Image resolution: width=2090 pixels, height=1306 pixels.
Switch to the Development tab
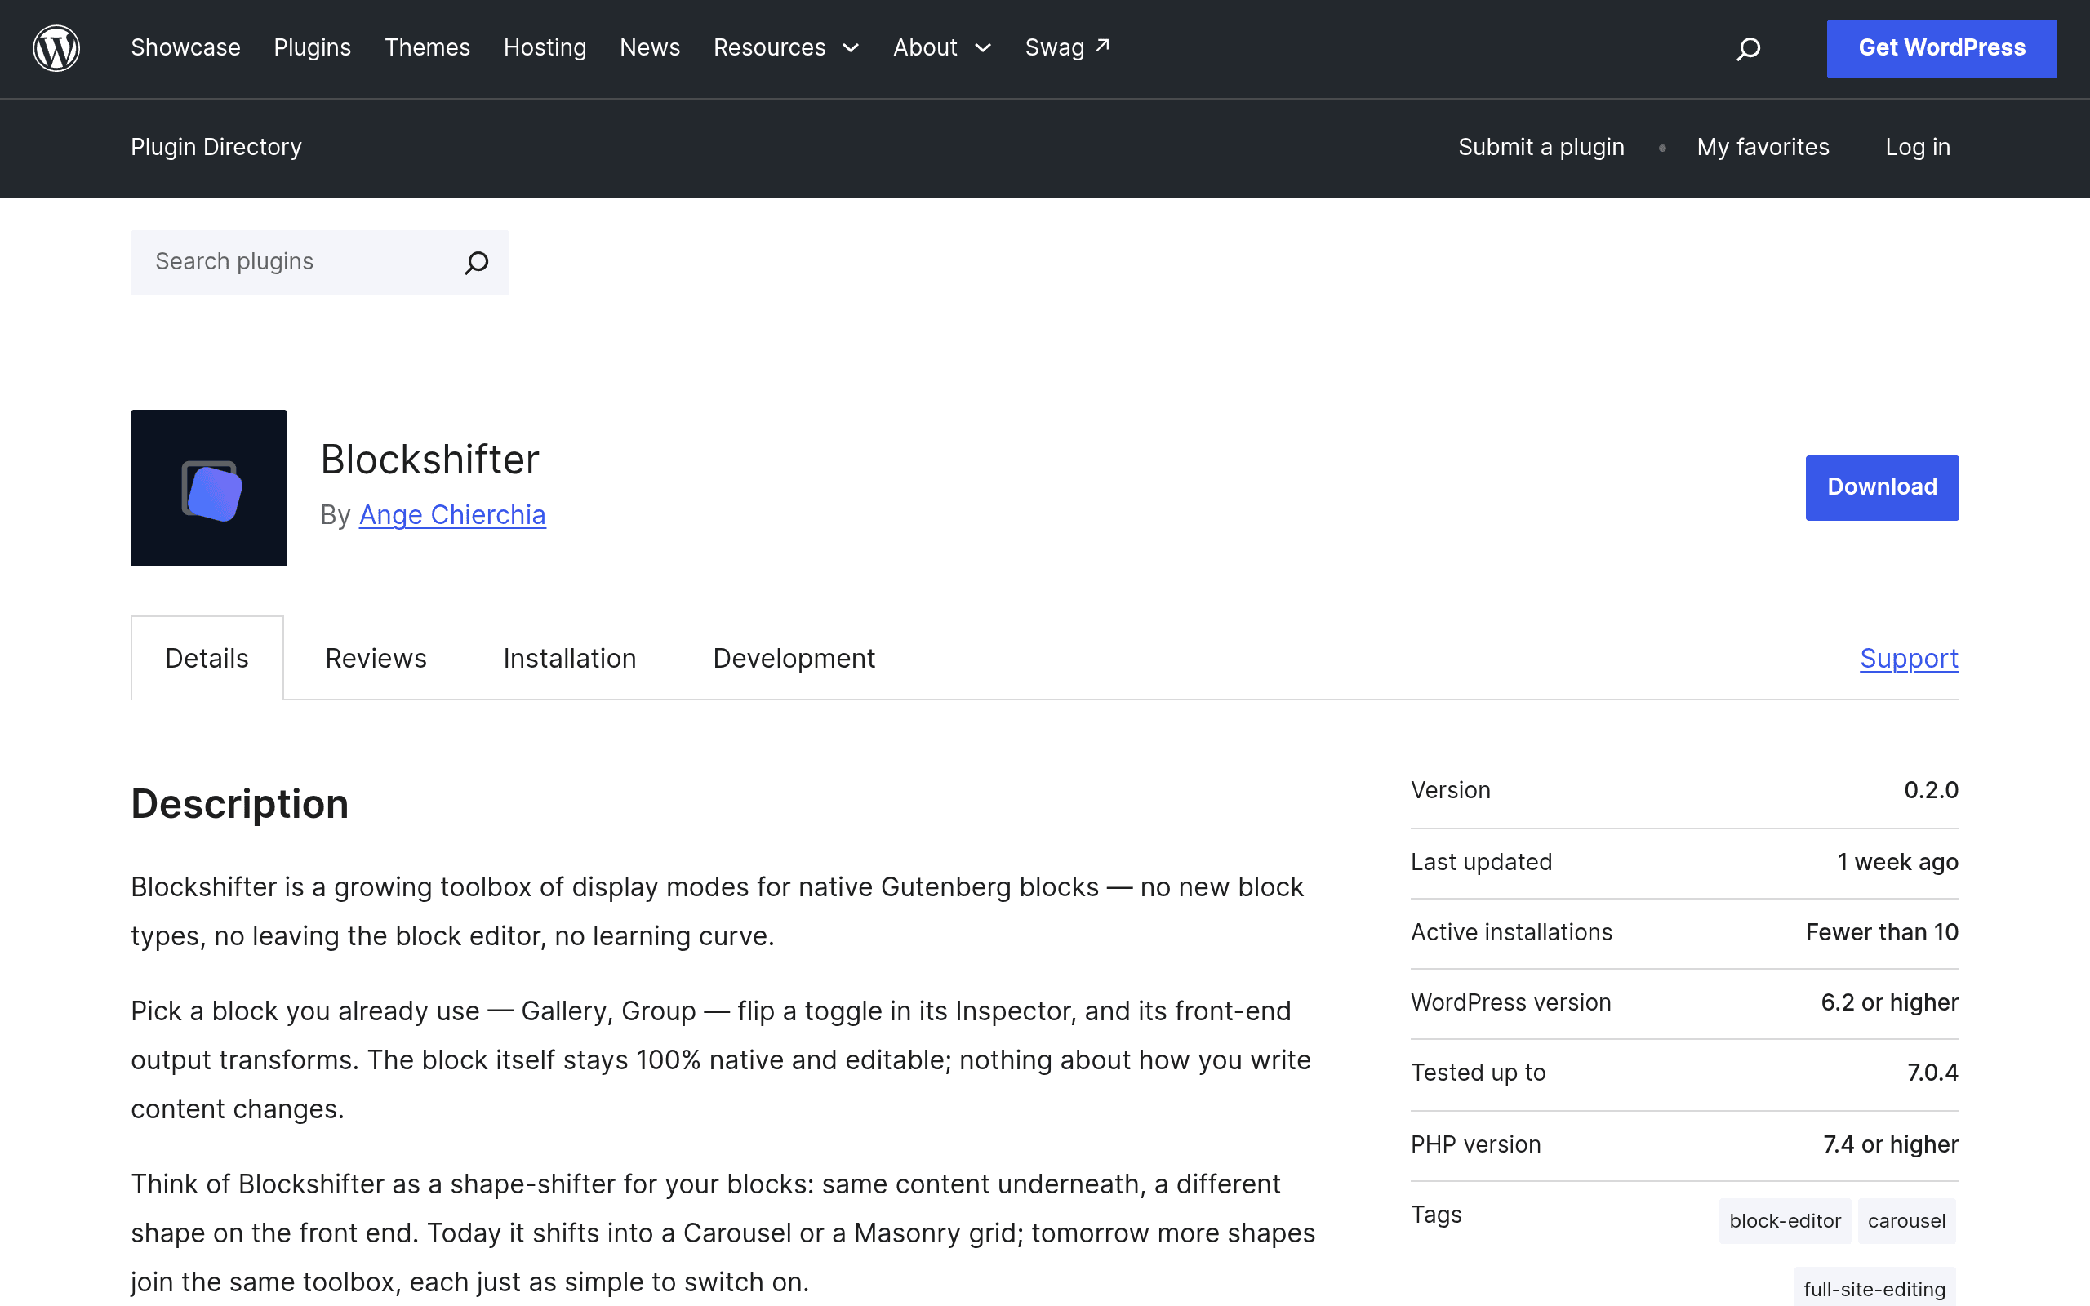point(794,658)
